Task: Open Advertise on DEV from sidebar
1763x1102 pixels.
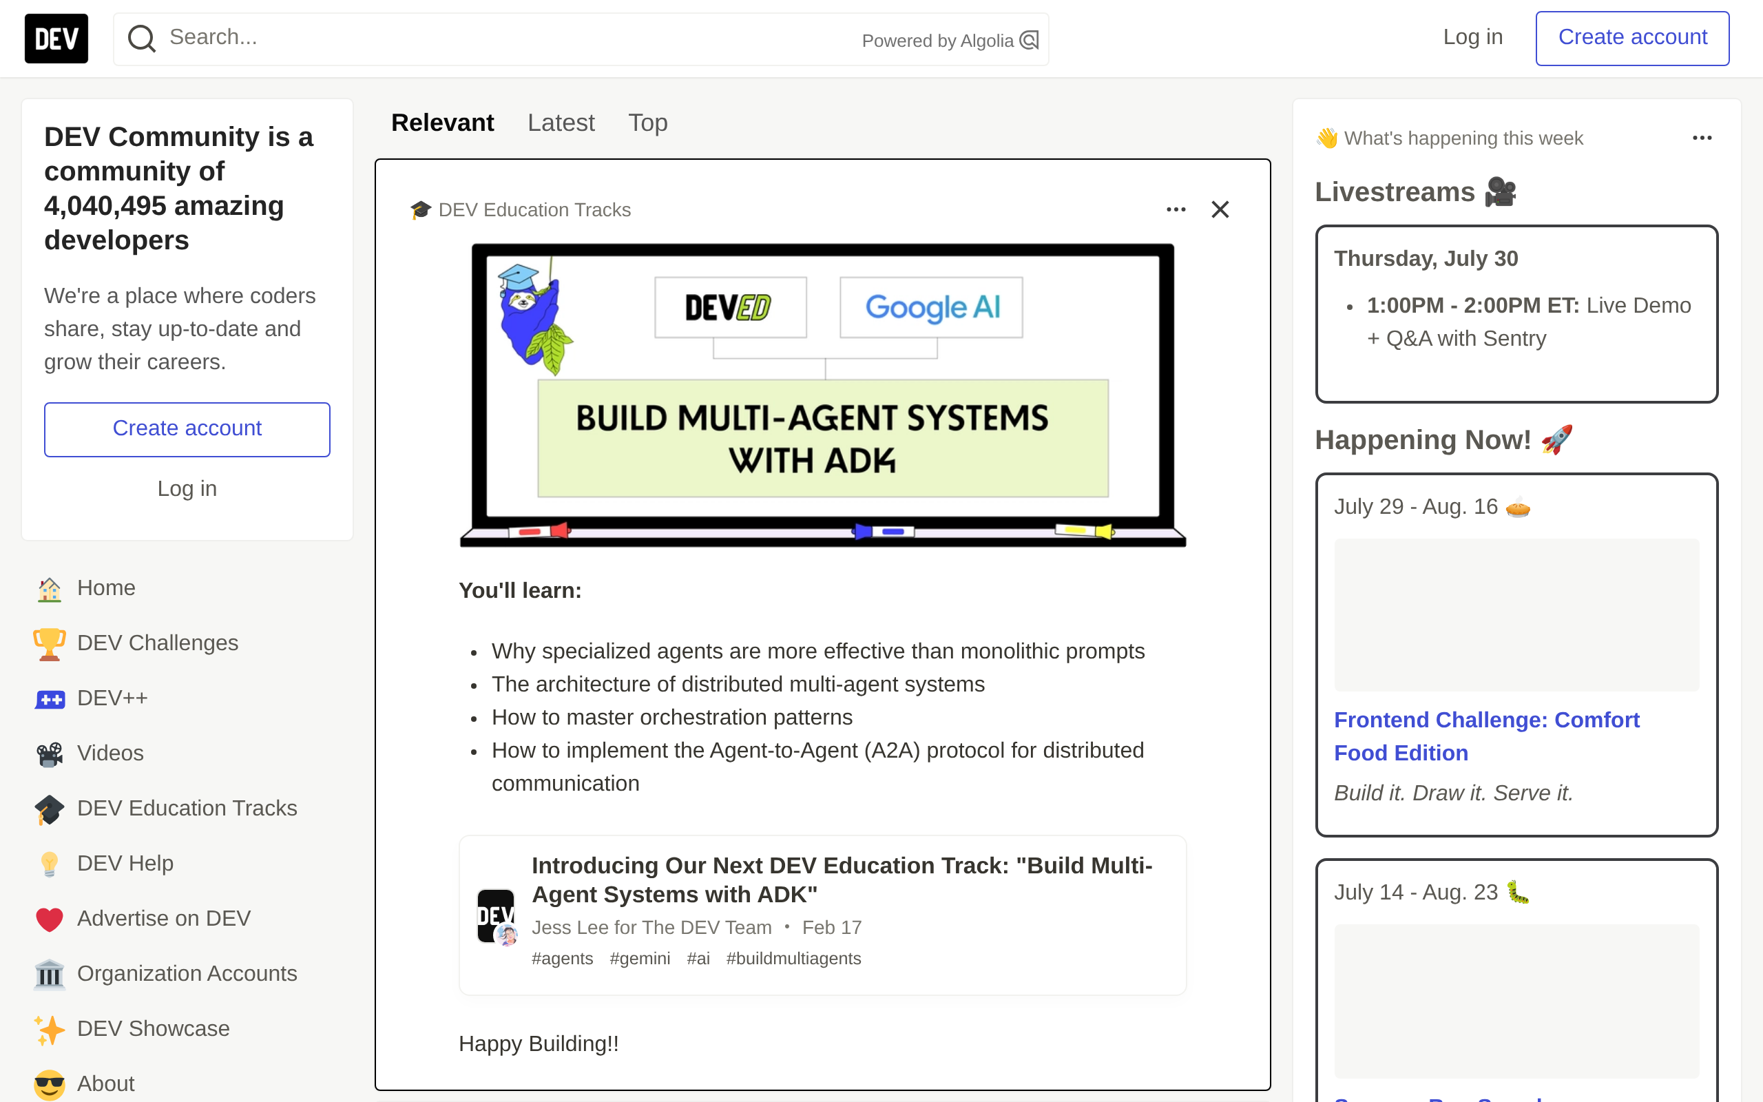Action: tap(187, 919)
